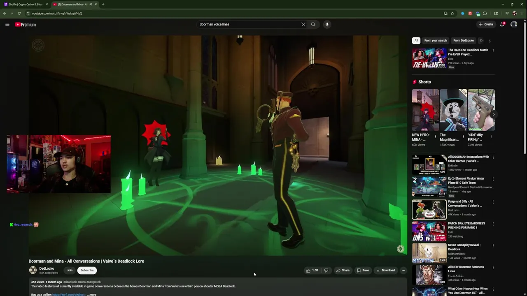
Task: Open the DedLocko channel avatar
Action: [x=33, y=270]
